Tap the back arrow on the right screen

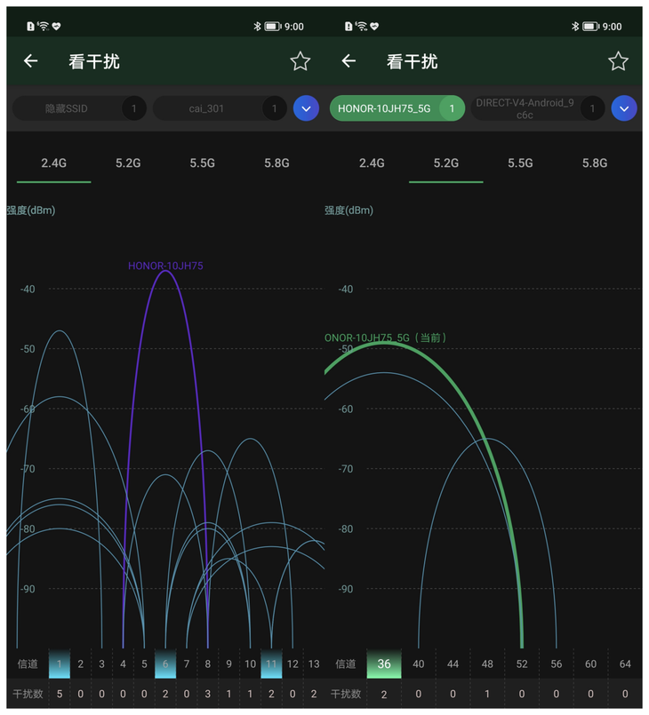pos(349,61)
